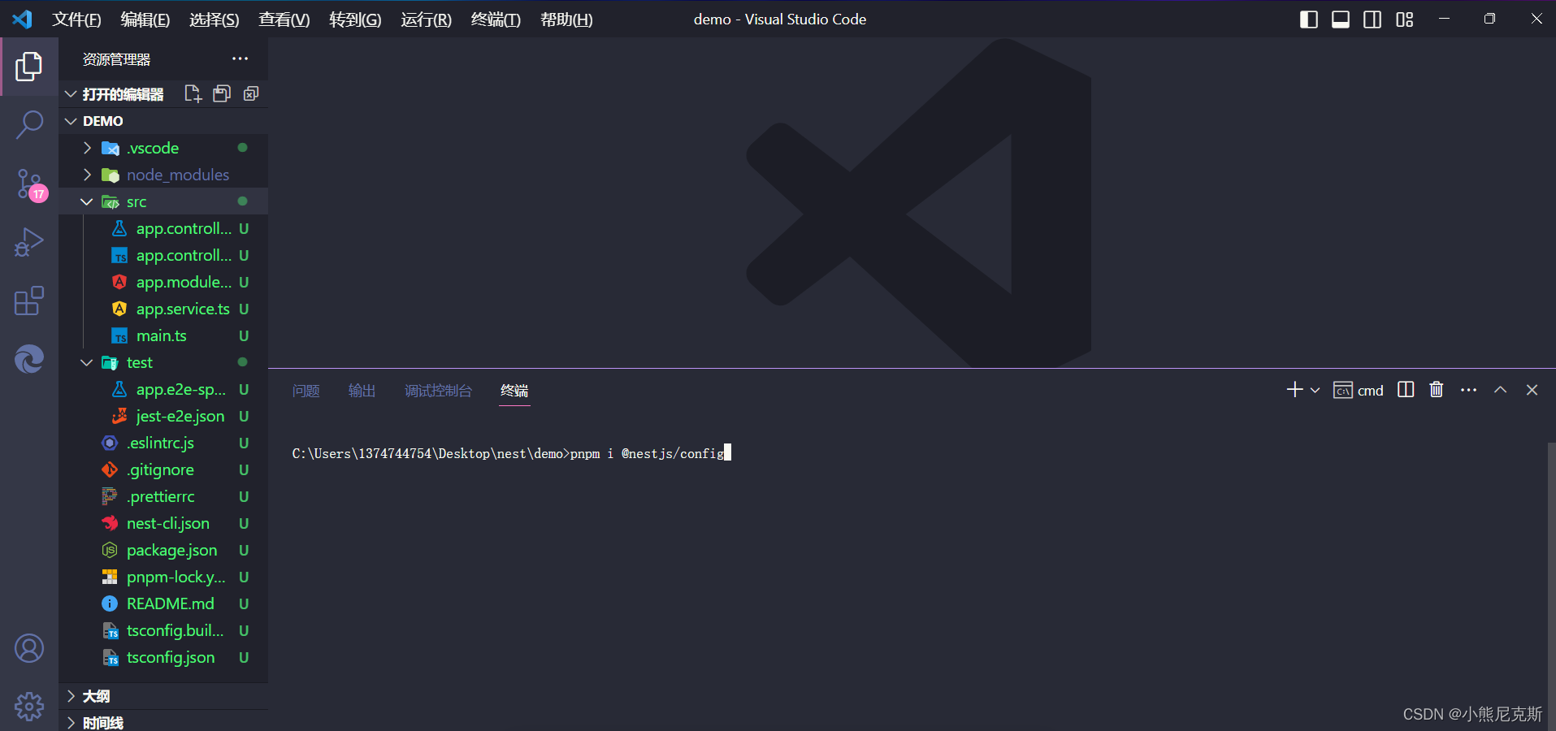Open the 选择(S) menu
Screen dimensions: 1556x731
tap(214, 19)
